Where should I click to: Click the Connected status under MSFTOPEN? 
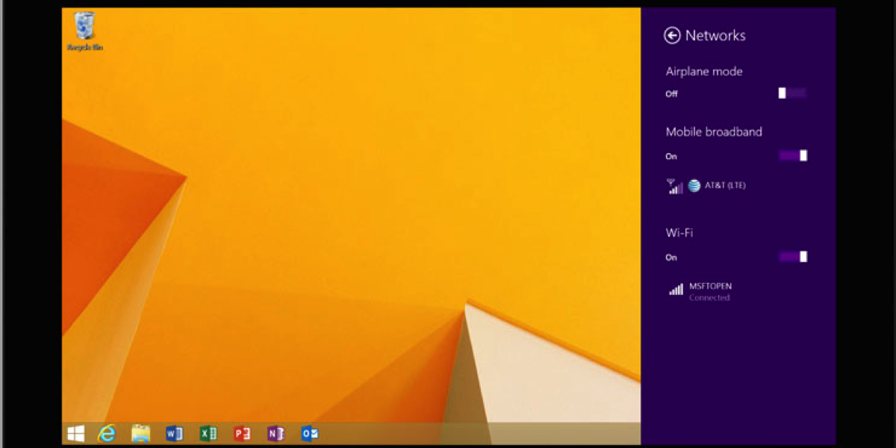pyautogui.click(x=709, y=298)
